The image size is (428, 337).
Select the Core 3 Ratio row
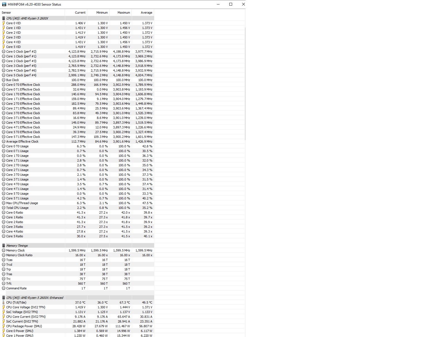tap(77, 227)
